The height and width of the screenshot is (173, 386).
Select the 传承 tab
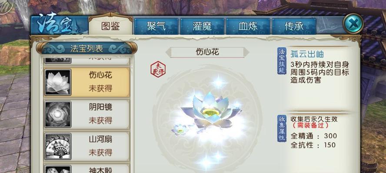[x=294, y=26]
